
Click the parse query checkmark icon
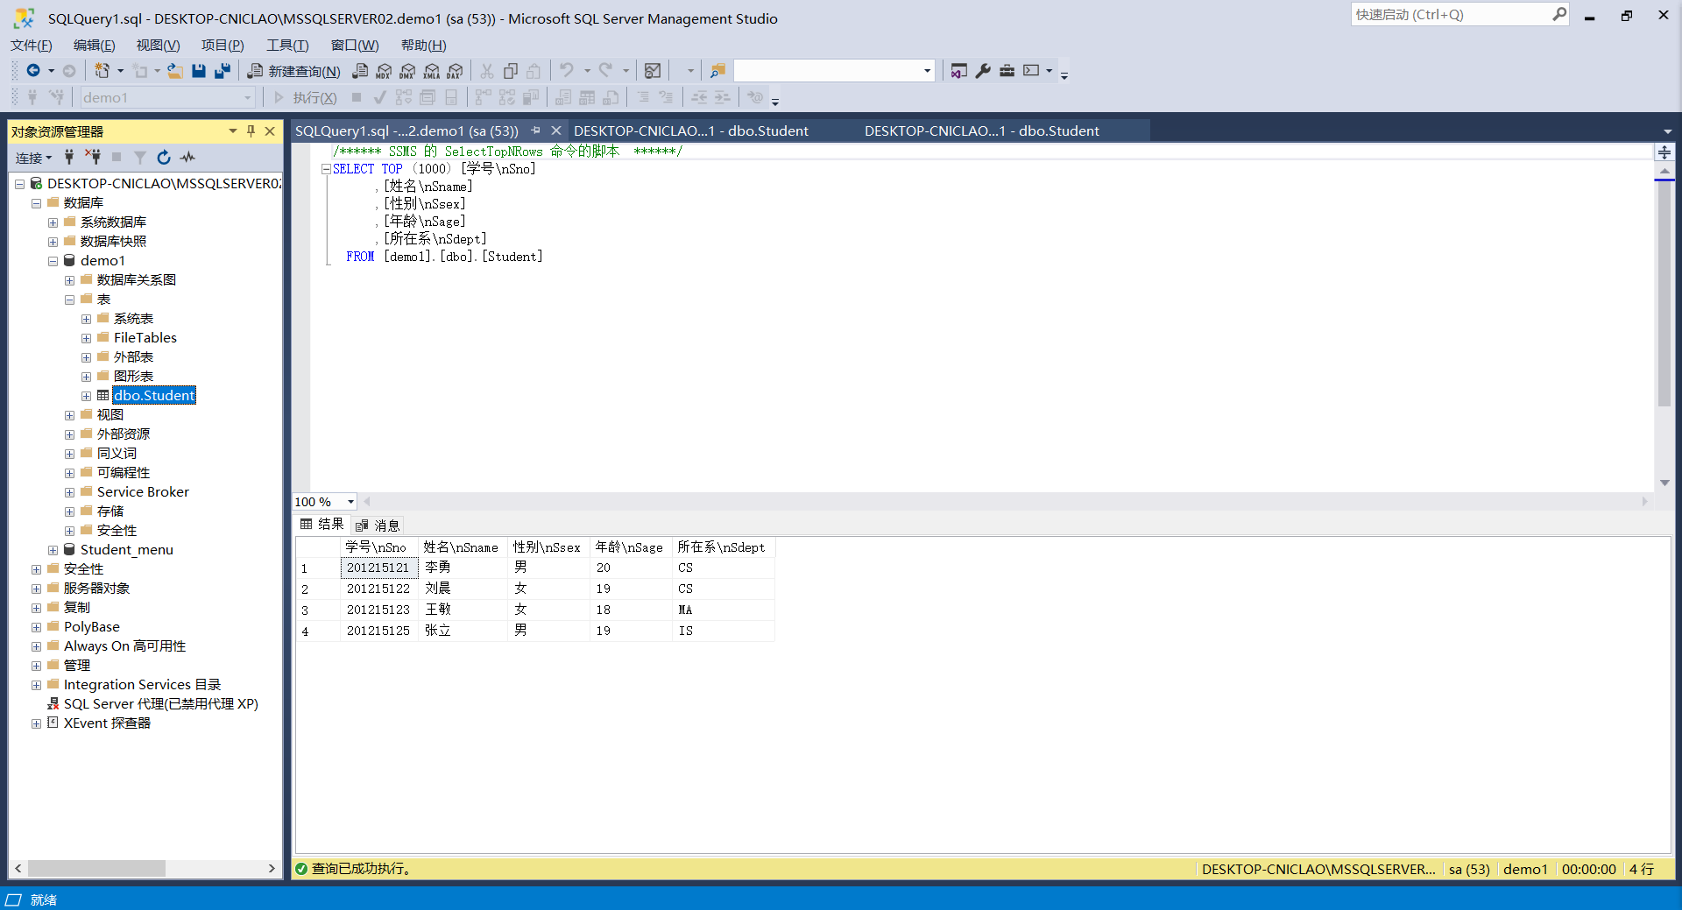tap(380, 97)
